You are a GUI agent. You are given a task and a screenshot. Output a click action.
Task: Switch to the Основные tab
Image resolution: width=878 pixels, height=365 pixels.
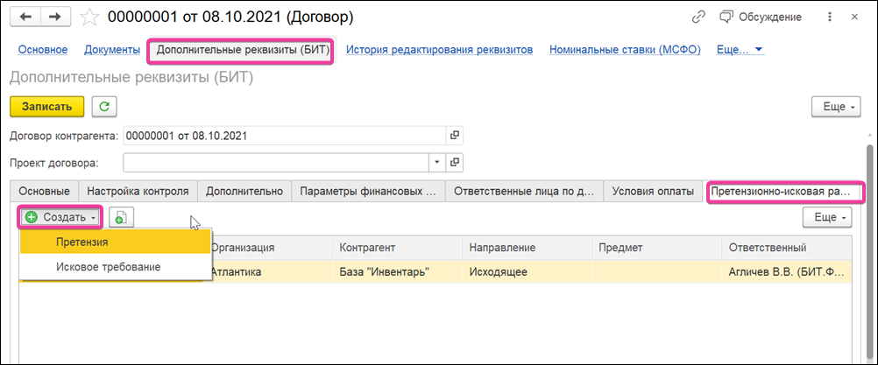coord(44,191)
